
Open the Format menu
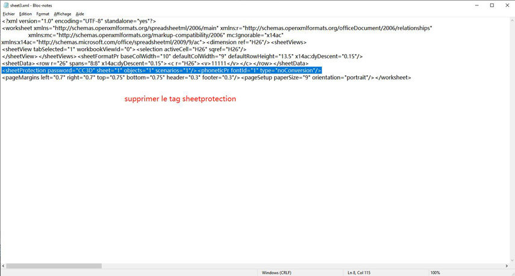(x=43, y=13)
